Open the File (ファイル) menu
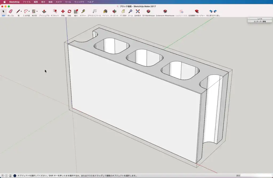Image resolution: width=273 pixels, height=178 pixels. click(x=26, y=2)
